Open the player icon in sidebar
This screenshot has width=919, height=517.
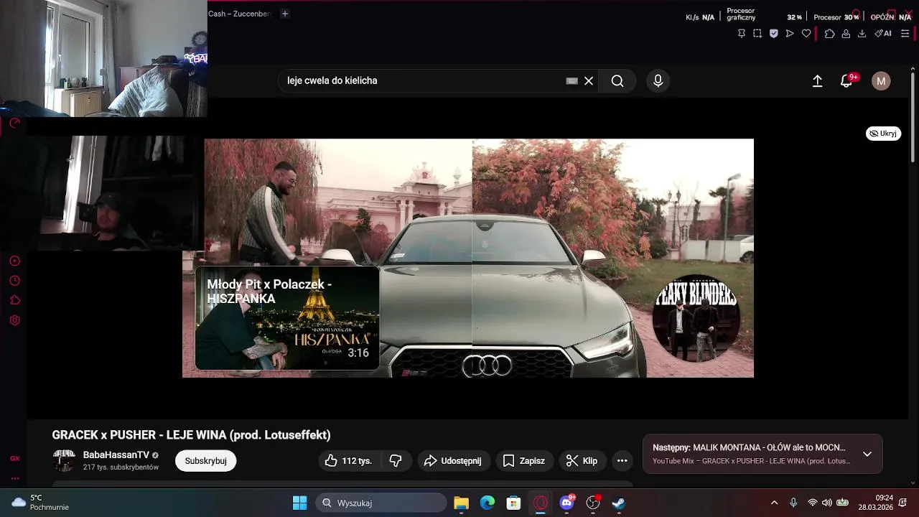(x=14, y=261)
